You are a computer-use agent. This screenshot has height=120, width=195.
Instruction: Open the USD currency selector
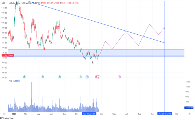[x=4, y=3]
